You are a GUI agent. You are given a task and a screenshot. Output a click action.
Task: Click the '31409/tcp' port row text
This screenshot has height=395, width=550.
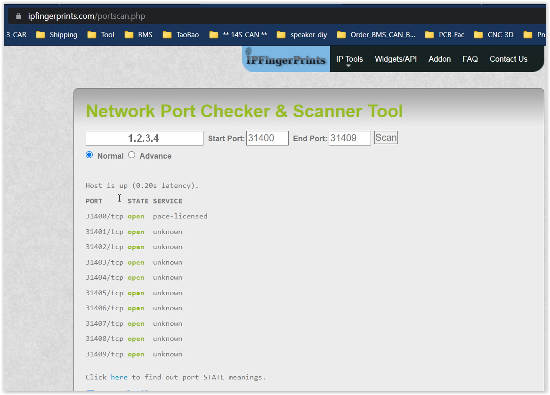pos(105,355)
